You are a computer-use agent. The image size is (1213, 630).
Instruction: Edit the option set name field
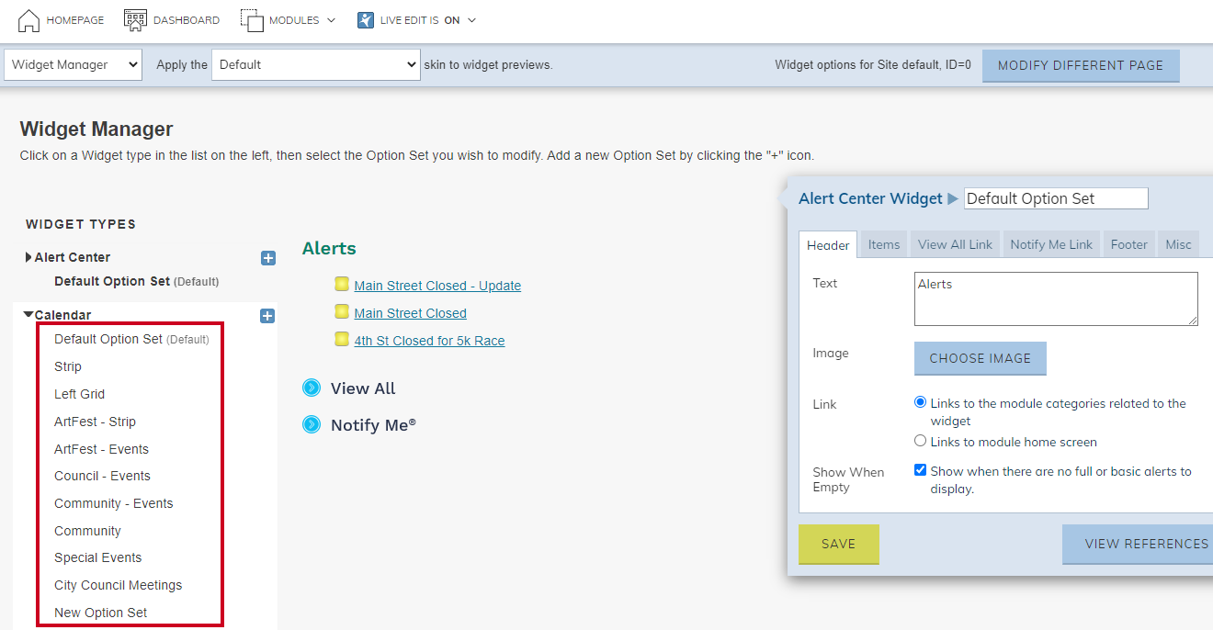(1056, 198)
